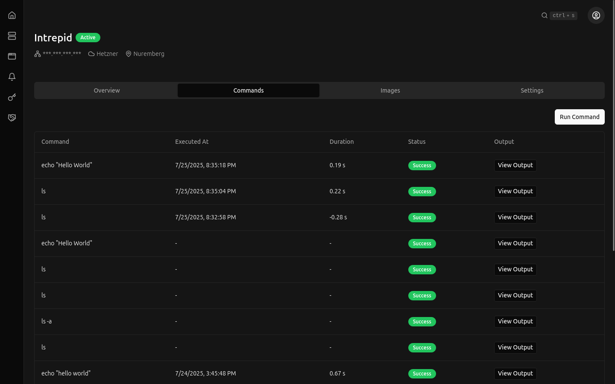Click the Hetzner provider label
The image size is (615, 384).
[x=107, y=54]
